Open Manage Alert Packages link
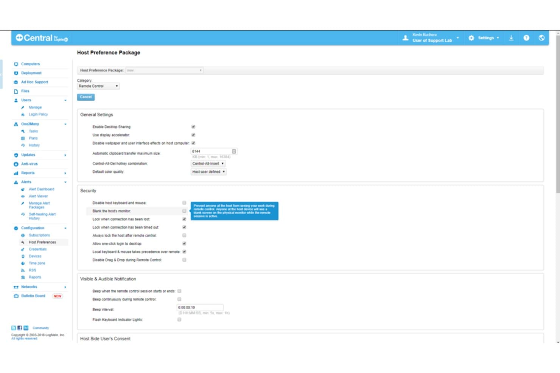Image resolution: width=560 pixels, height=373 pixels. [39, 205]
